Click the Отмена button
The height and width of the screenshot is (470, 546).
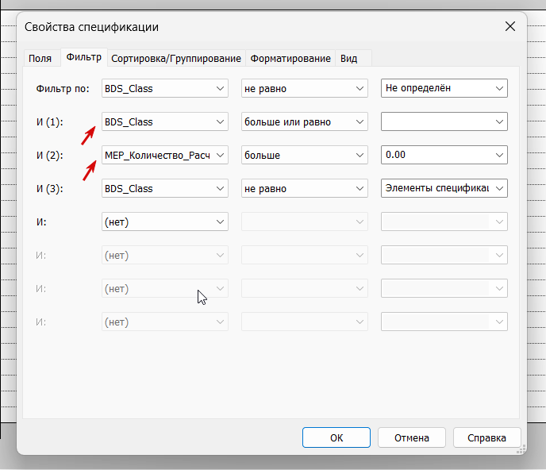[411, 437]
